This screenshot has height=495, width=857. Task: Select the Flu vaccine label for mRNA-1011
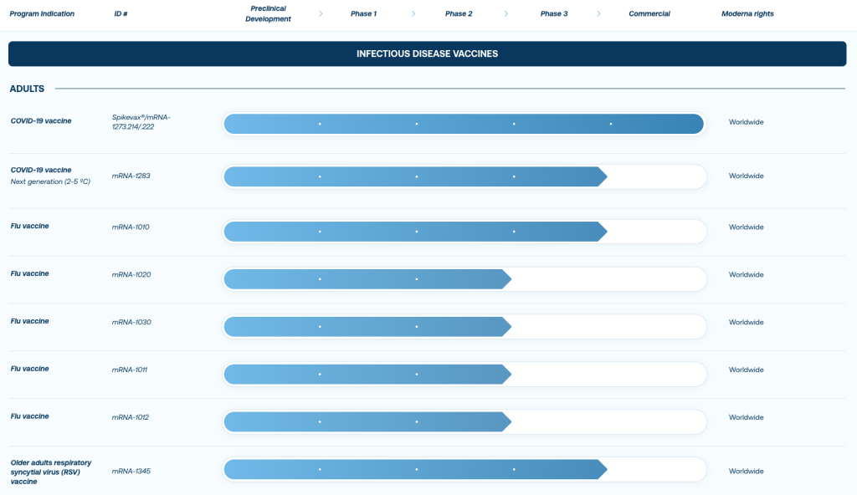(x=29, y=369)
